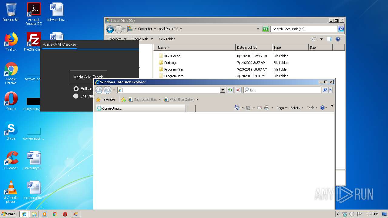Click the Internet Explorer taskbar button
The width and height of the screenshot is (388, 218).
point(24,214)
